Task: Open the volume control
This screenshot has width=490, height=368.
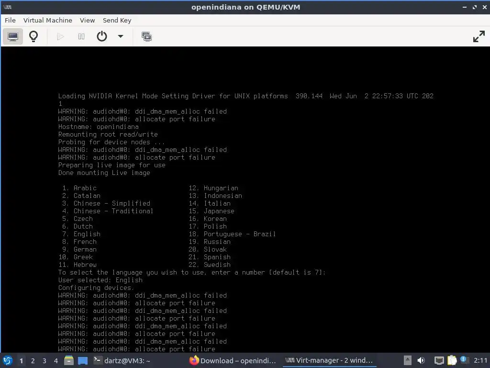Action: (421, 360)
